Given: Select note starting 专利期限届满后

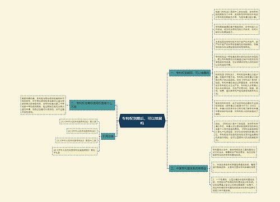Looking at the screenshot, I should click(237, 29).
